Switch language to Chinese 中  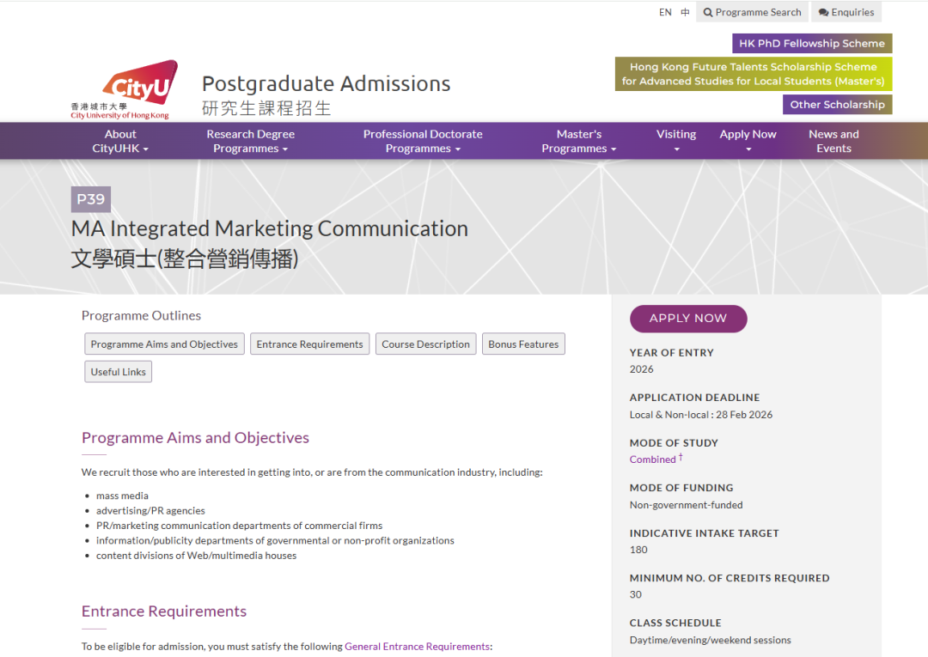685,12
